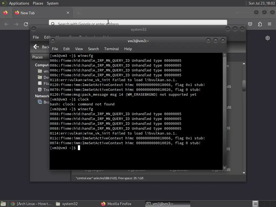
Task: Open Pocket save icon in Firefox toolbar
Action: (250, 24)
